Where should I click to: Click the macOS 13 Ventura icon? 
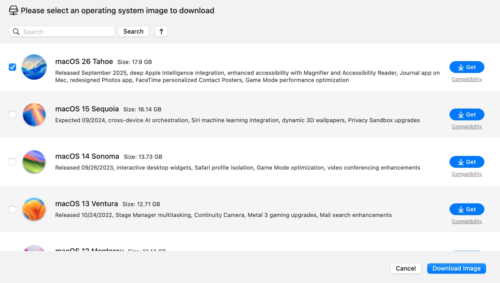pos(34,209)
